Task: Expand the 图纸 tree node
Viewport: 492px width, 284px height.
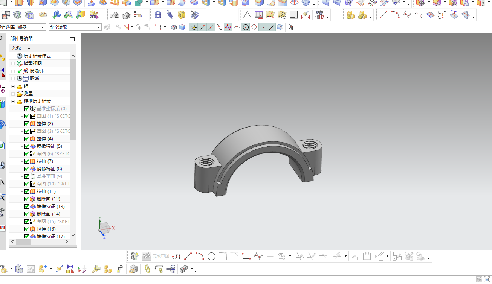Action: click(13, 79)
